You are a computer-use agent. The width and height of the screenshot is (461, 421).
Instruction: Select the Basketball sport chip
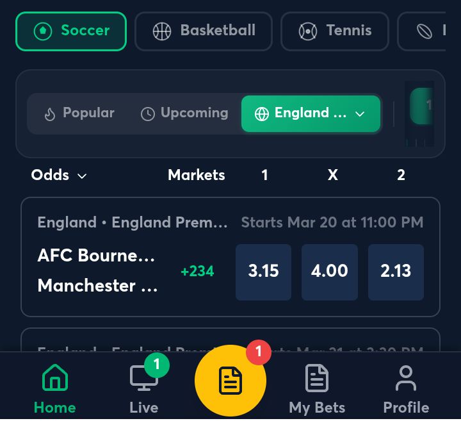pos(204,31)
